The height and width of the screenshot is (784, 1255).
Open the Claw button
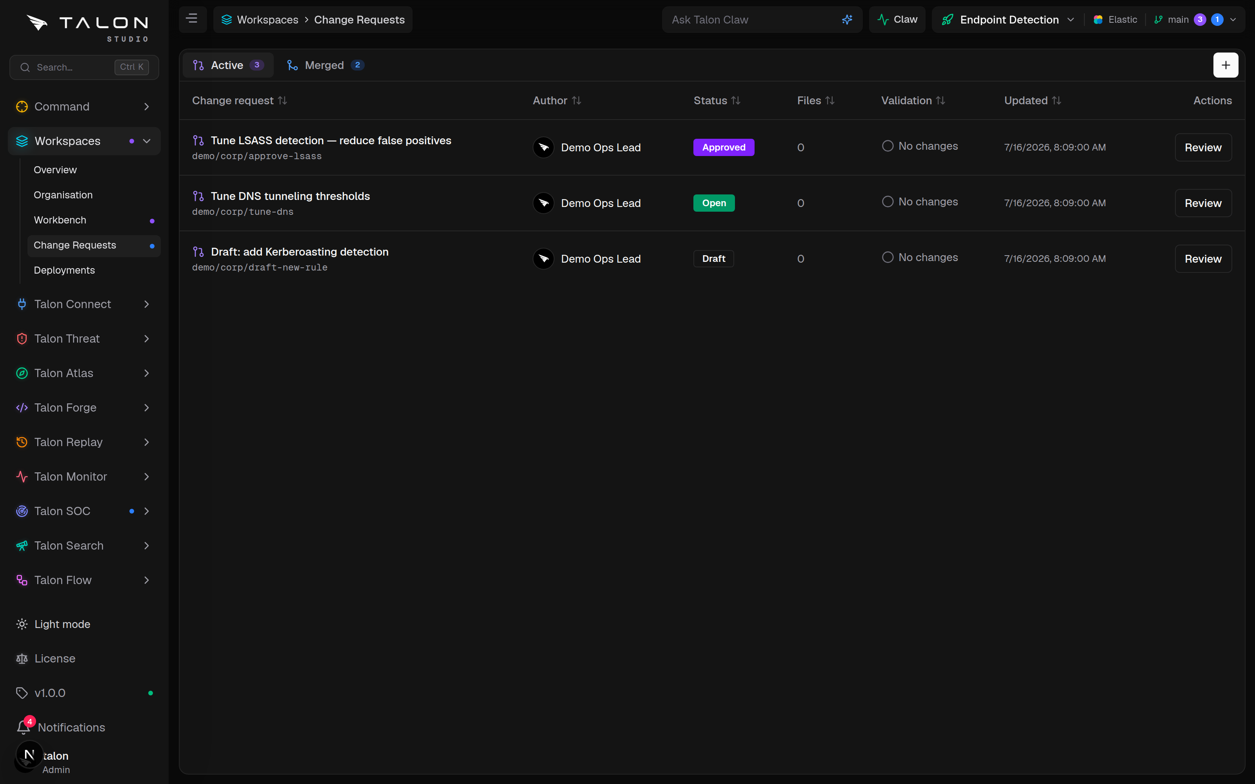coord(897,20)
